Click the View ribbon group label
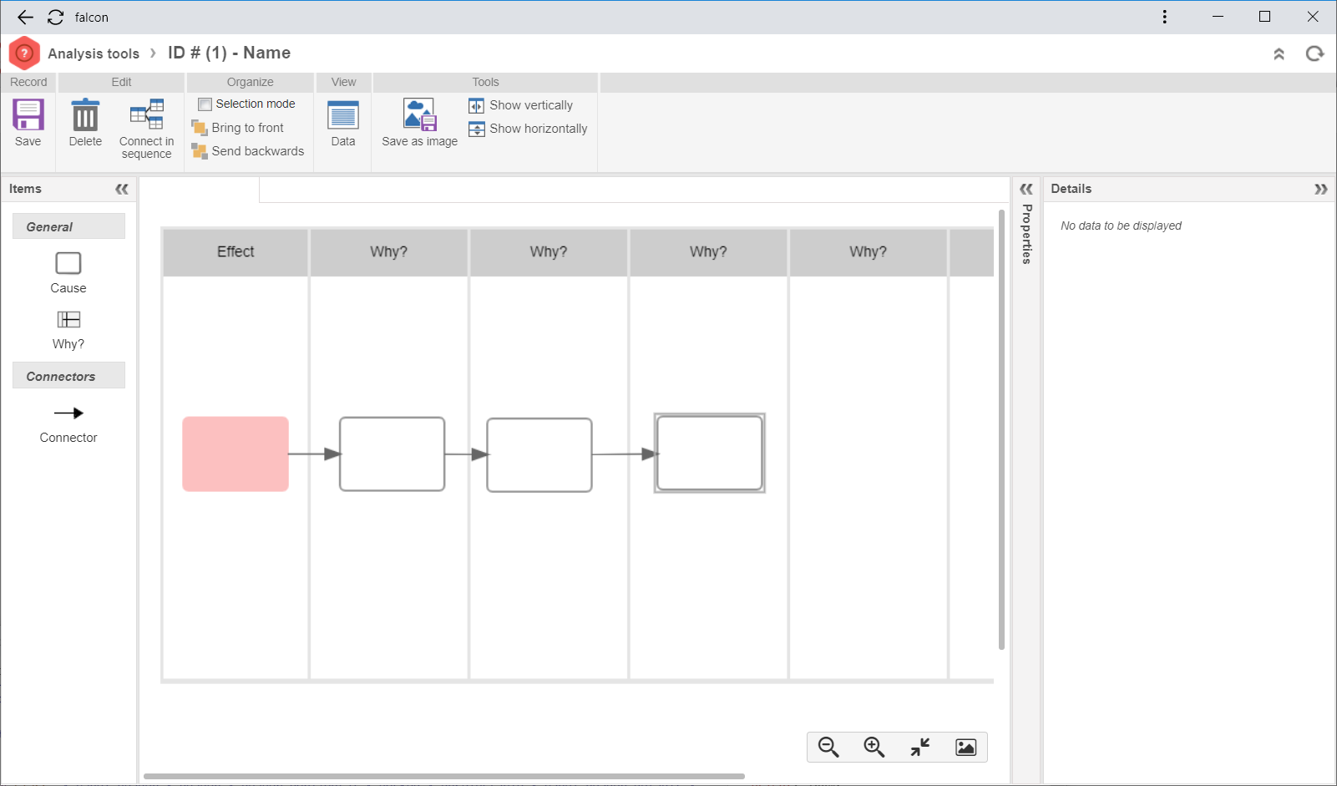This screenshot has height=786, width=1337. click(x=343, y=82)
